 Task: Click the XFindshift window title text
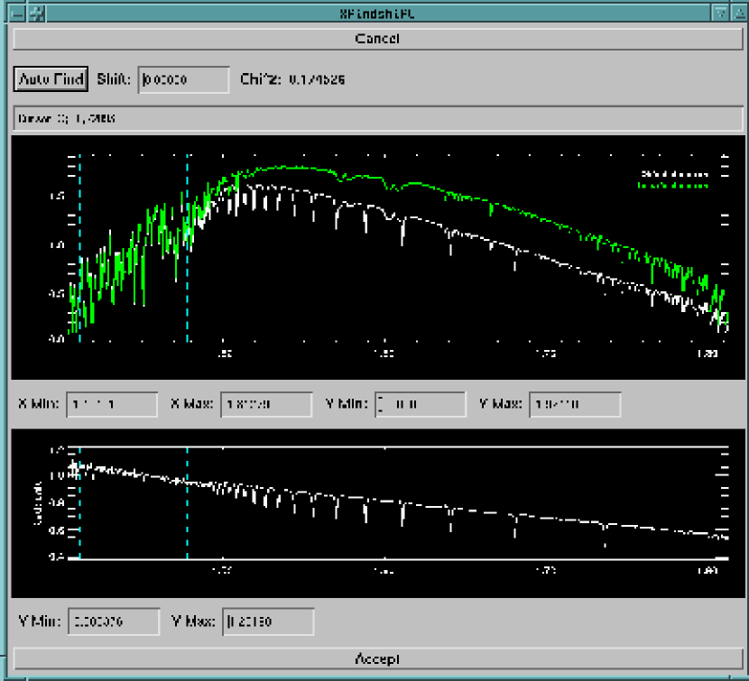point(377,14)
